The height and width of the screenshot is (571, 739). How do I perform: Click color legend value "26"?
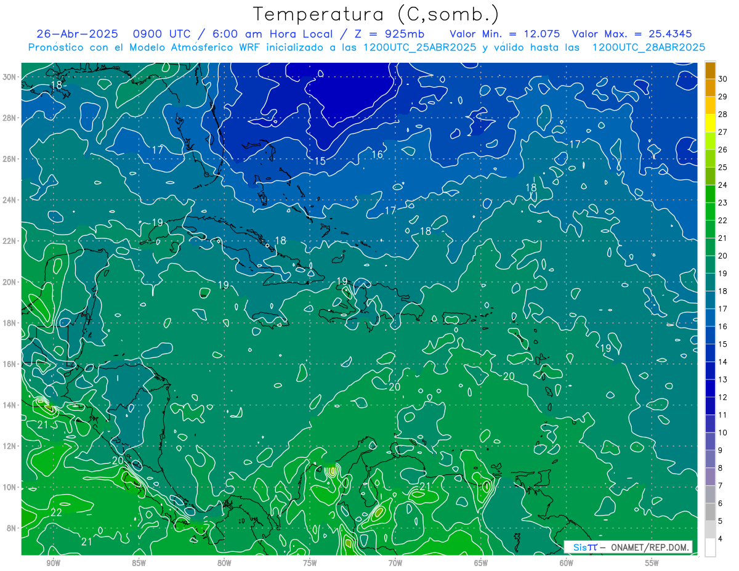723,150
